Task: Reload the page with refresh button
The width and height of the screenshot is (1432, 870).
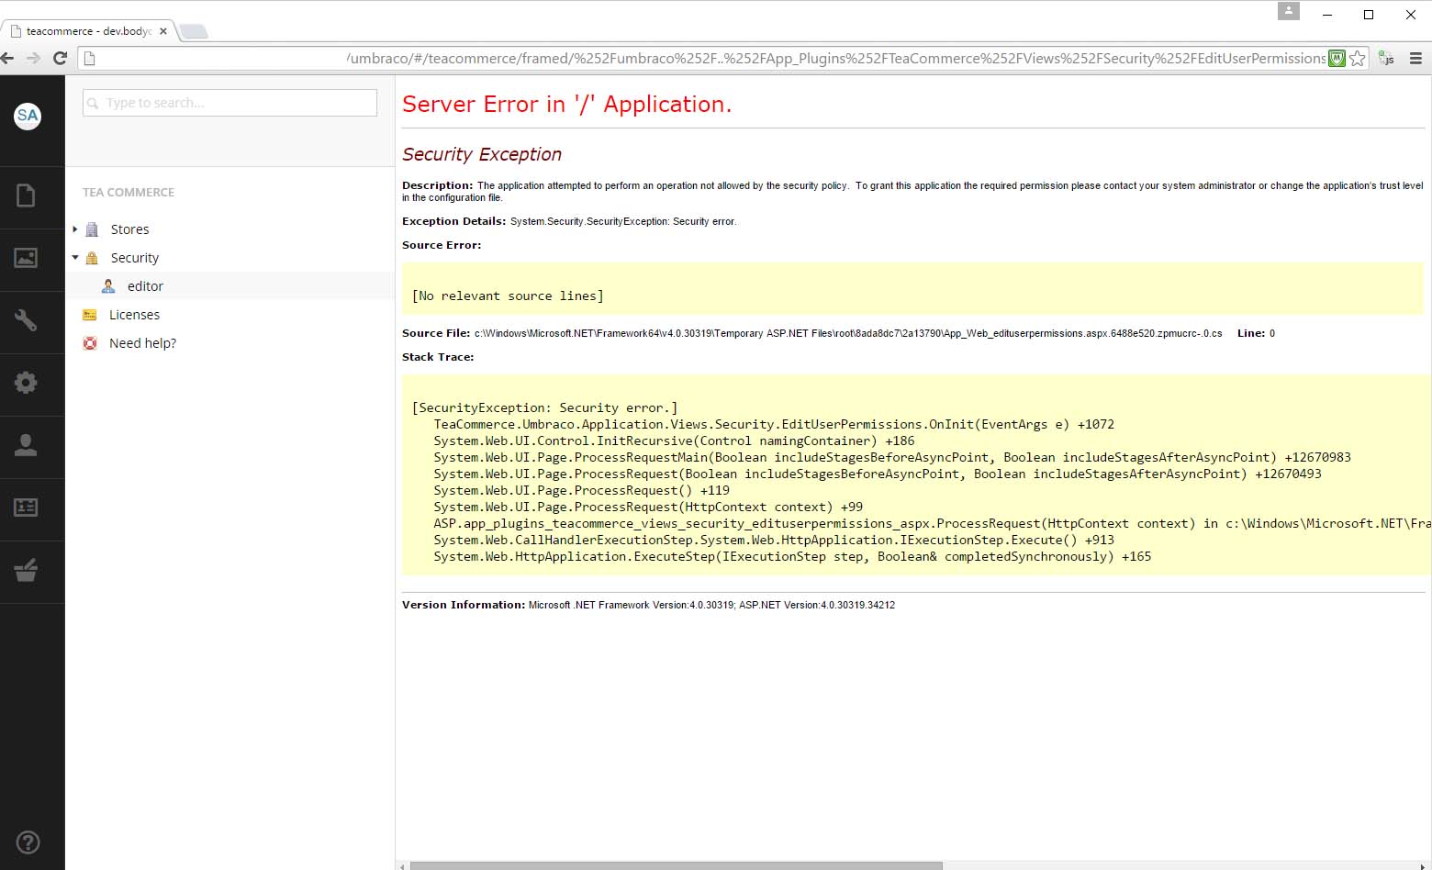Action: tap(61, 58)
